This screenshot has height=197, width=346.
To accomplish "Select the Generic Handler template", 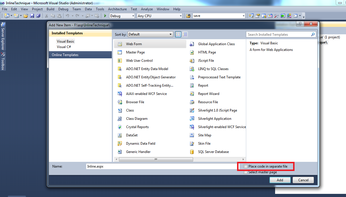I will click(150, 152).
